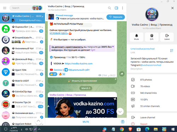
Task: Open Google Chrome from taskbar
Action: point(122,129)
